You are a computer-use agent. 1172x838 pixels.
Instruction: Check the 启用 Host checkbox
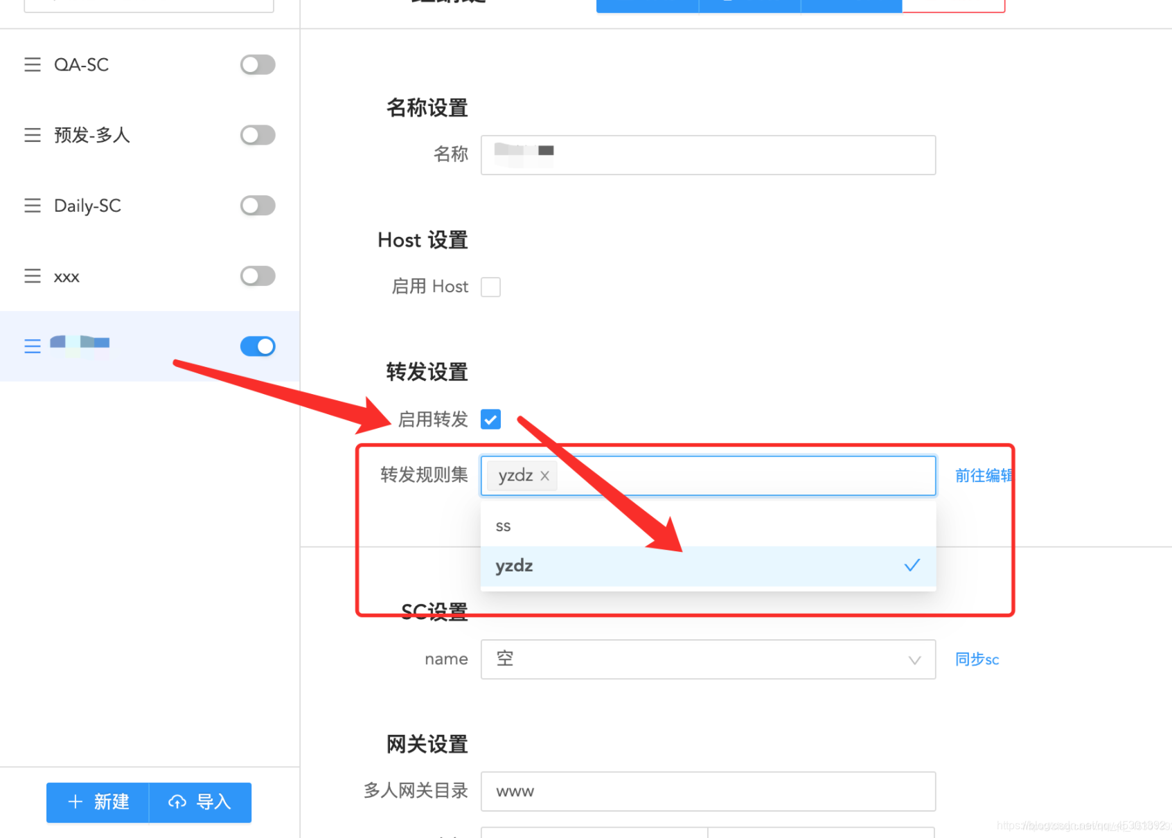coord(490,287)
